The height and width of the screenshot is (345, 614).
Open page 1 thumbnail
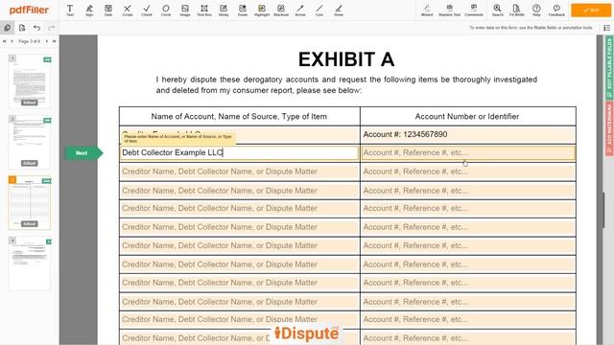click(30, 80)
